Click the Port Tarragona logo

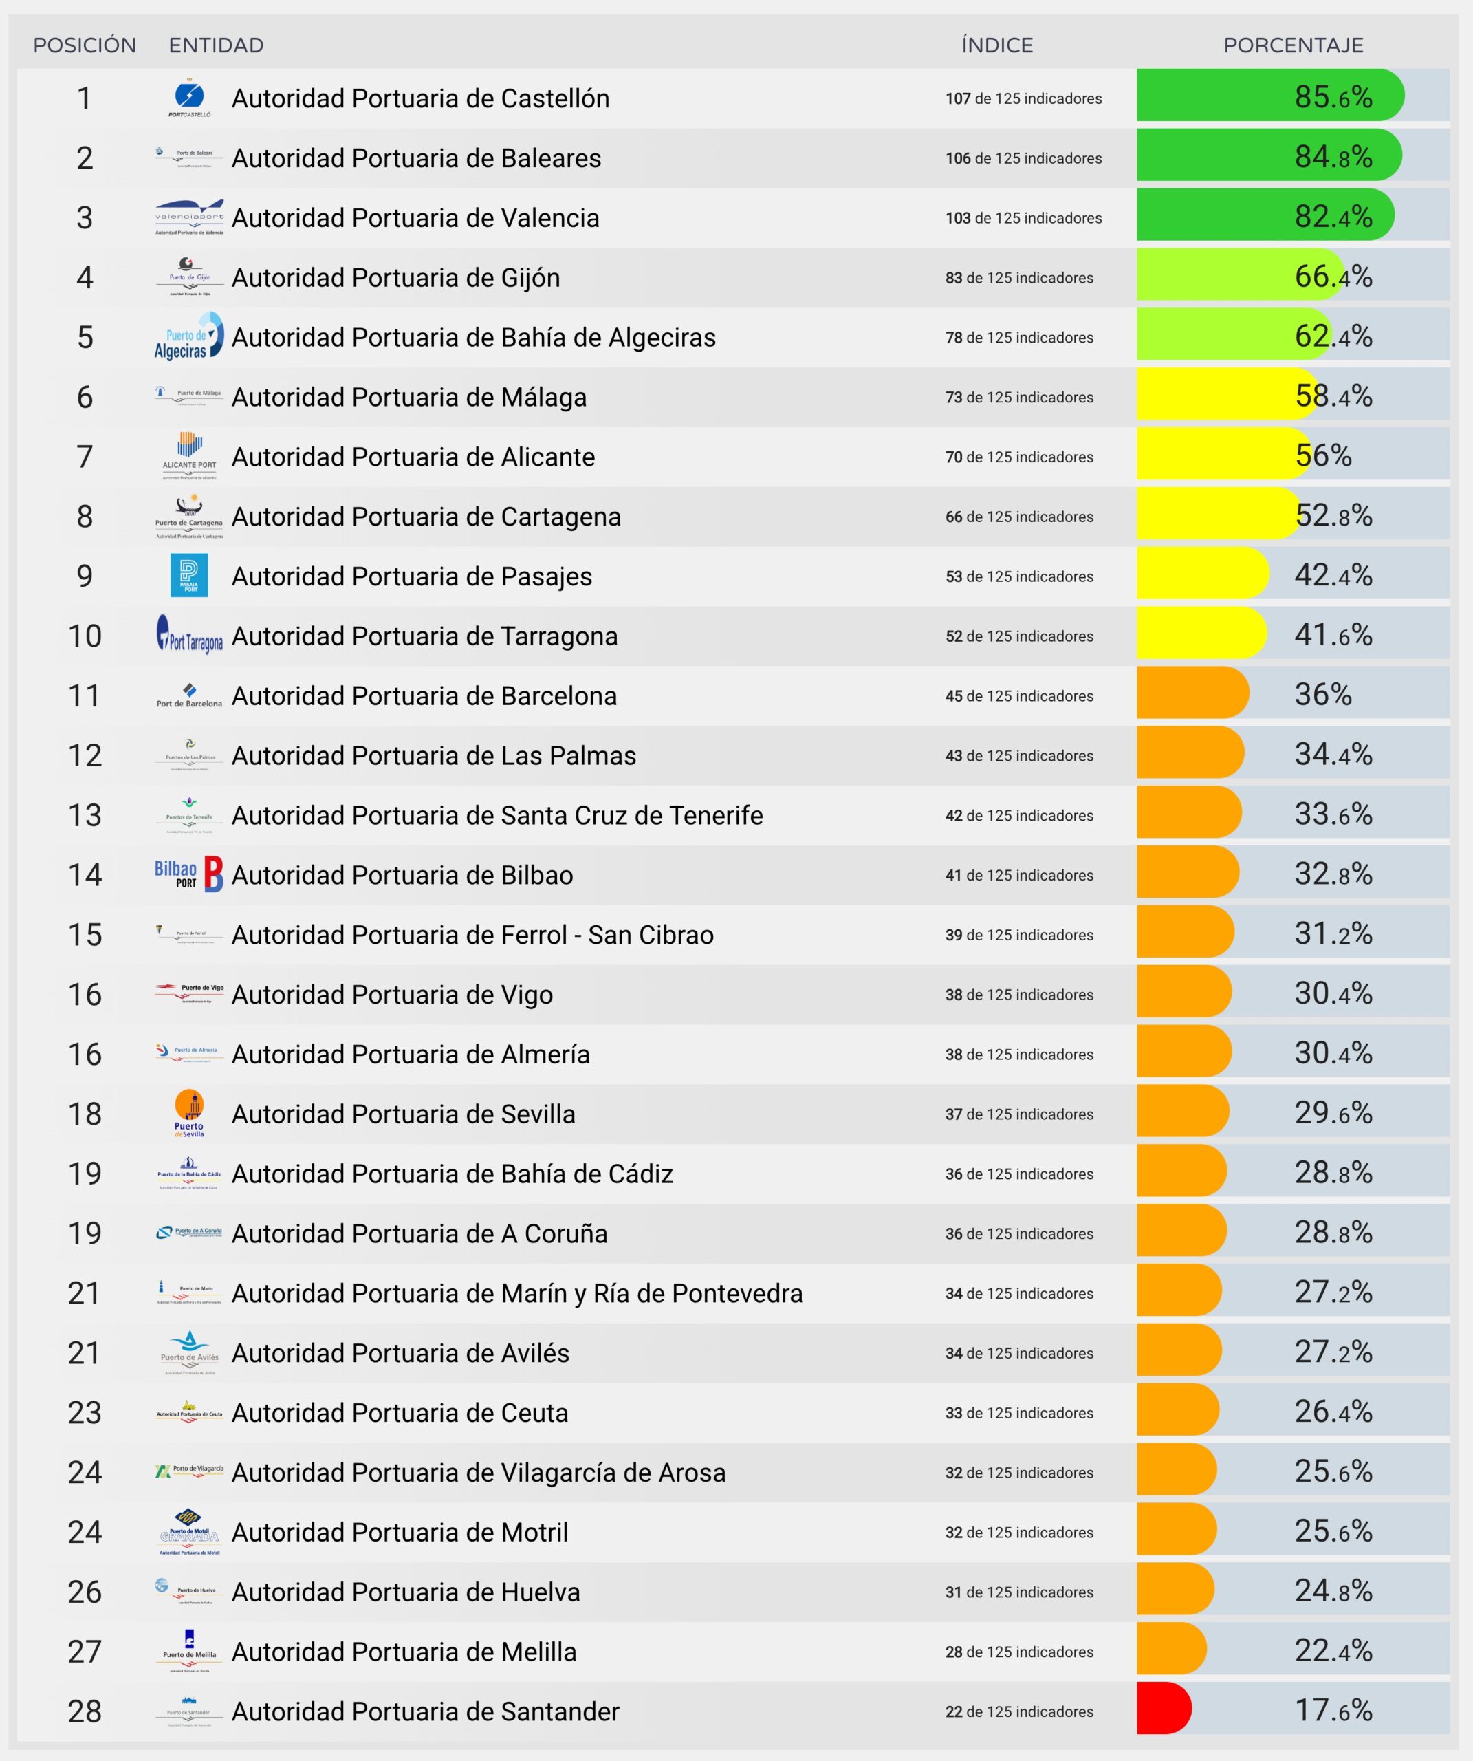pyautogui.click(x=190, y=635)
